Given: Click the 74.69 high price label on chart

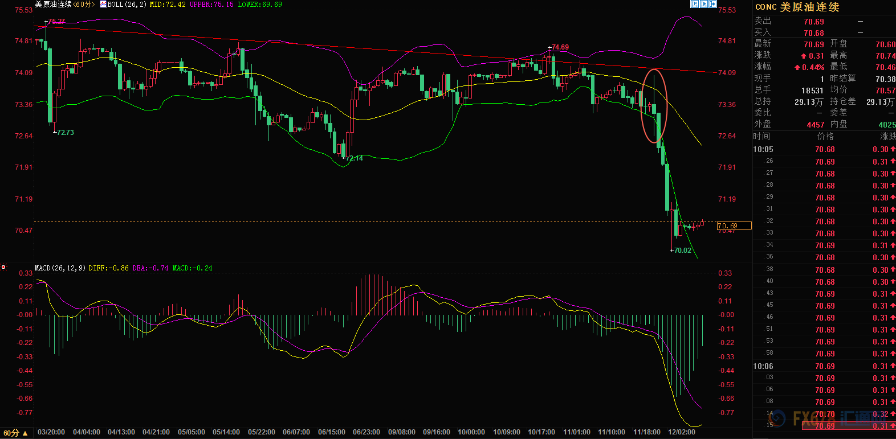Looking at the screenshot, I should coord(560,47).
